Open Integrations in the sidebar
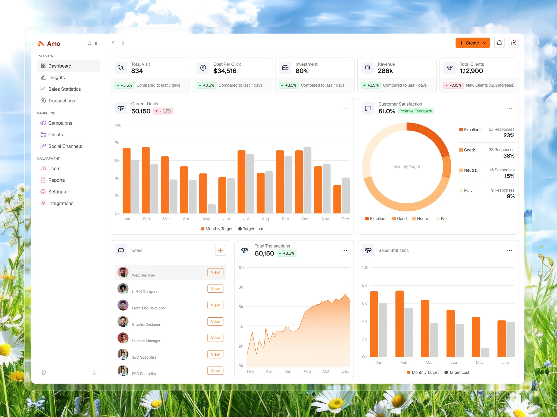 [x=68, y=204]
